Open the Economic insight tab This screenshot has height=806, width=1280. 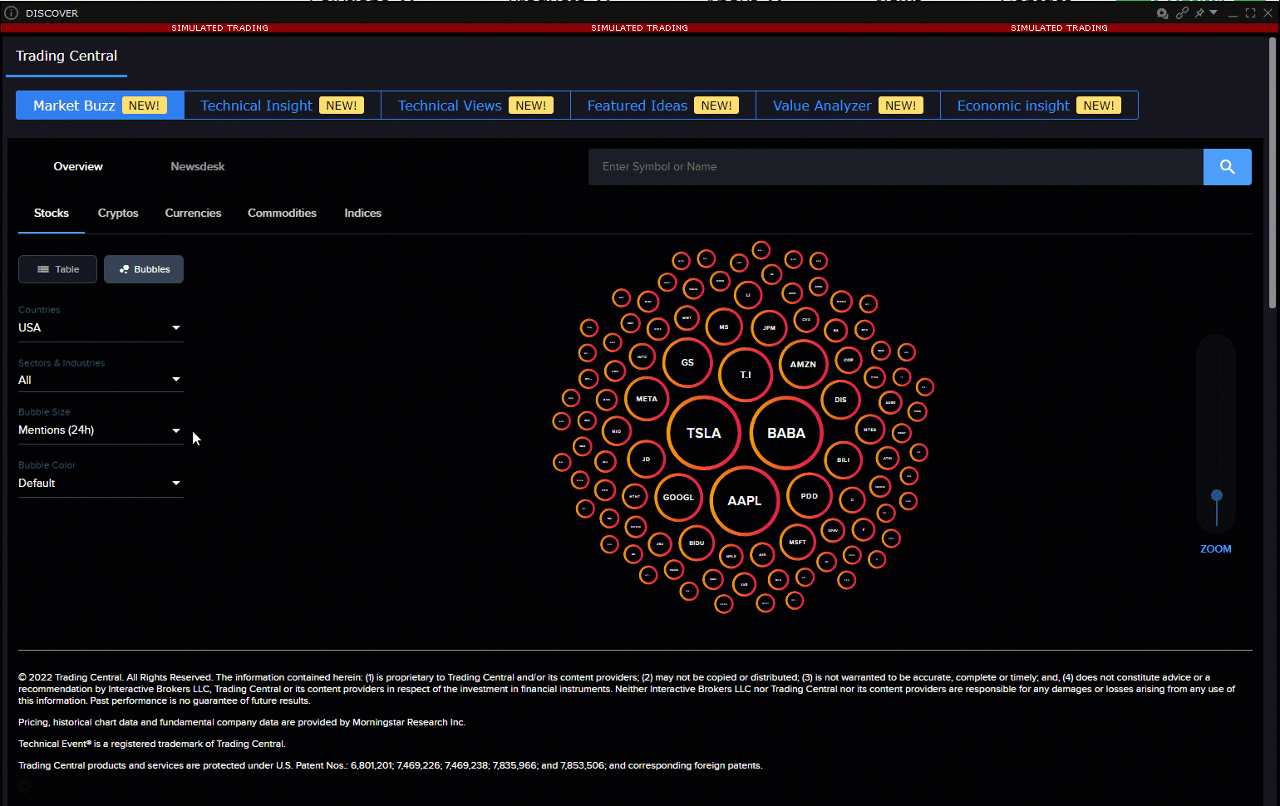[1039, 106]
